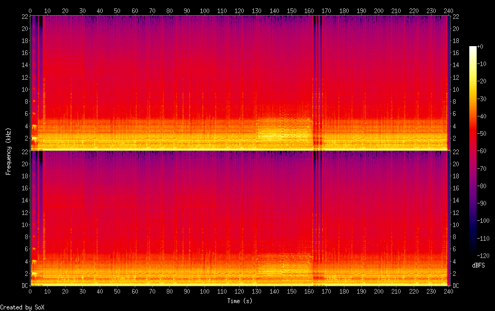Click the -60 value on color scale
Image resolution: width=495 pixels, height=311 pixels.
point(481,151)
